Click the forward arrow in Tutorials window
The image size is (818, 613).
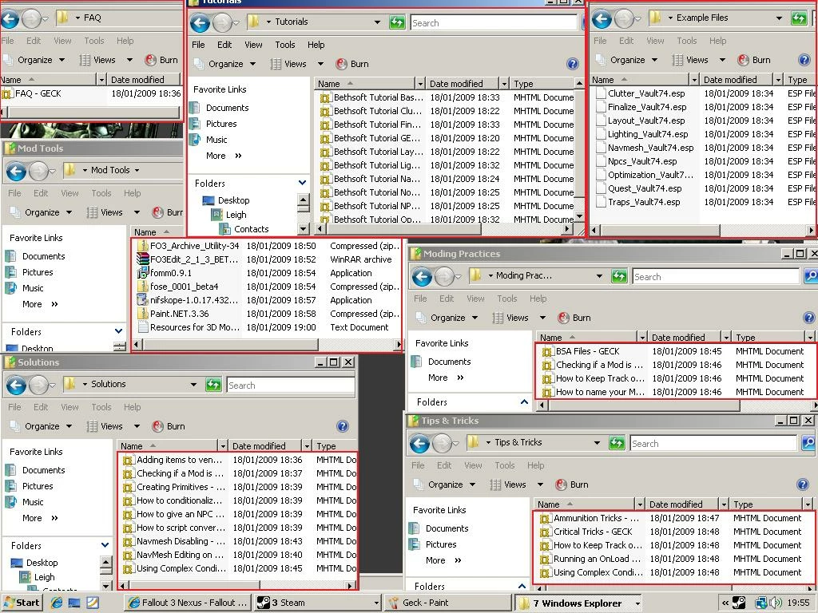pos(223,23)
